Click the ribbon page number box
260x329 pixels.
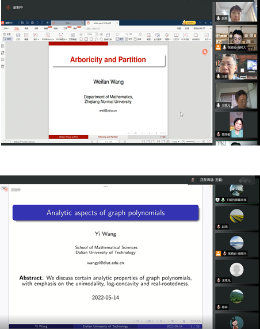(x=129, y=34)
